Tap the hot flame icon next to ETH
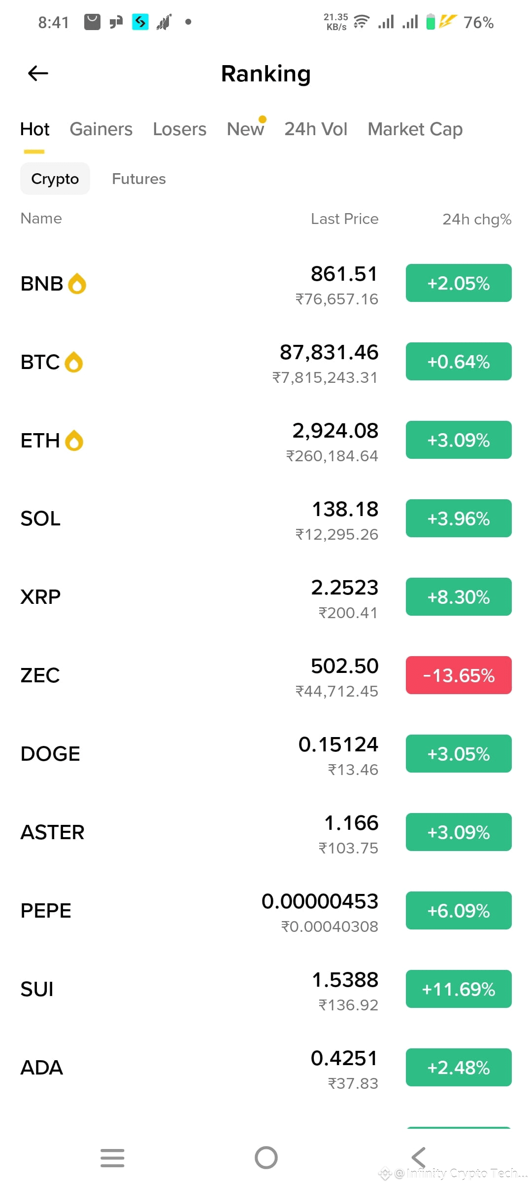The height and width of the screenshot is (1186, 532). (x=74, y=441)
